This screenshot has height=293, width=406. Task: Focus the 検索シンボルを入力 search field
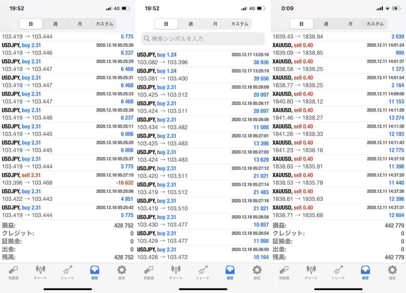click(203, 39)
